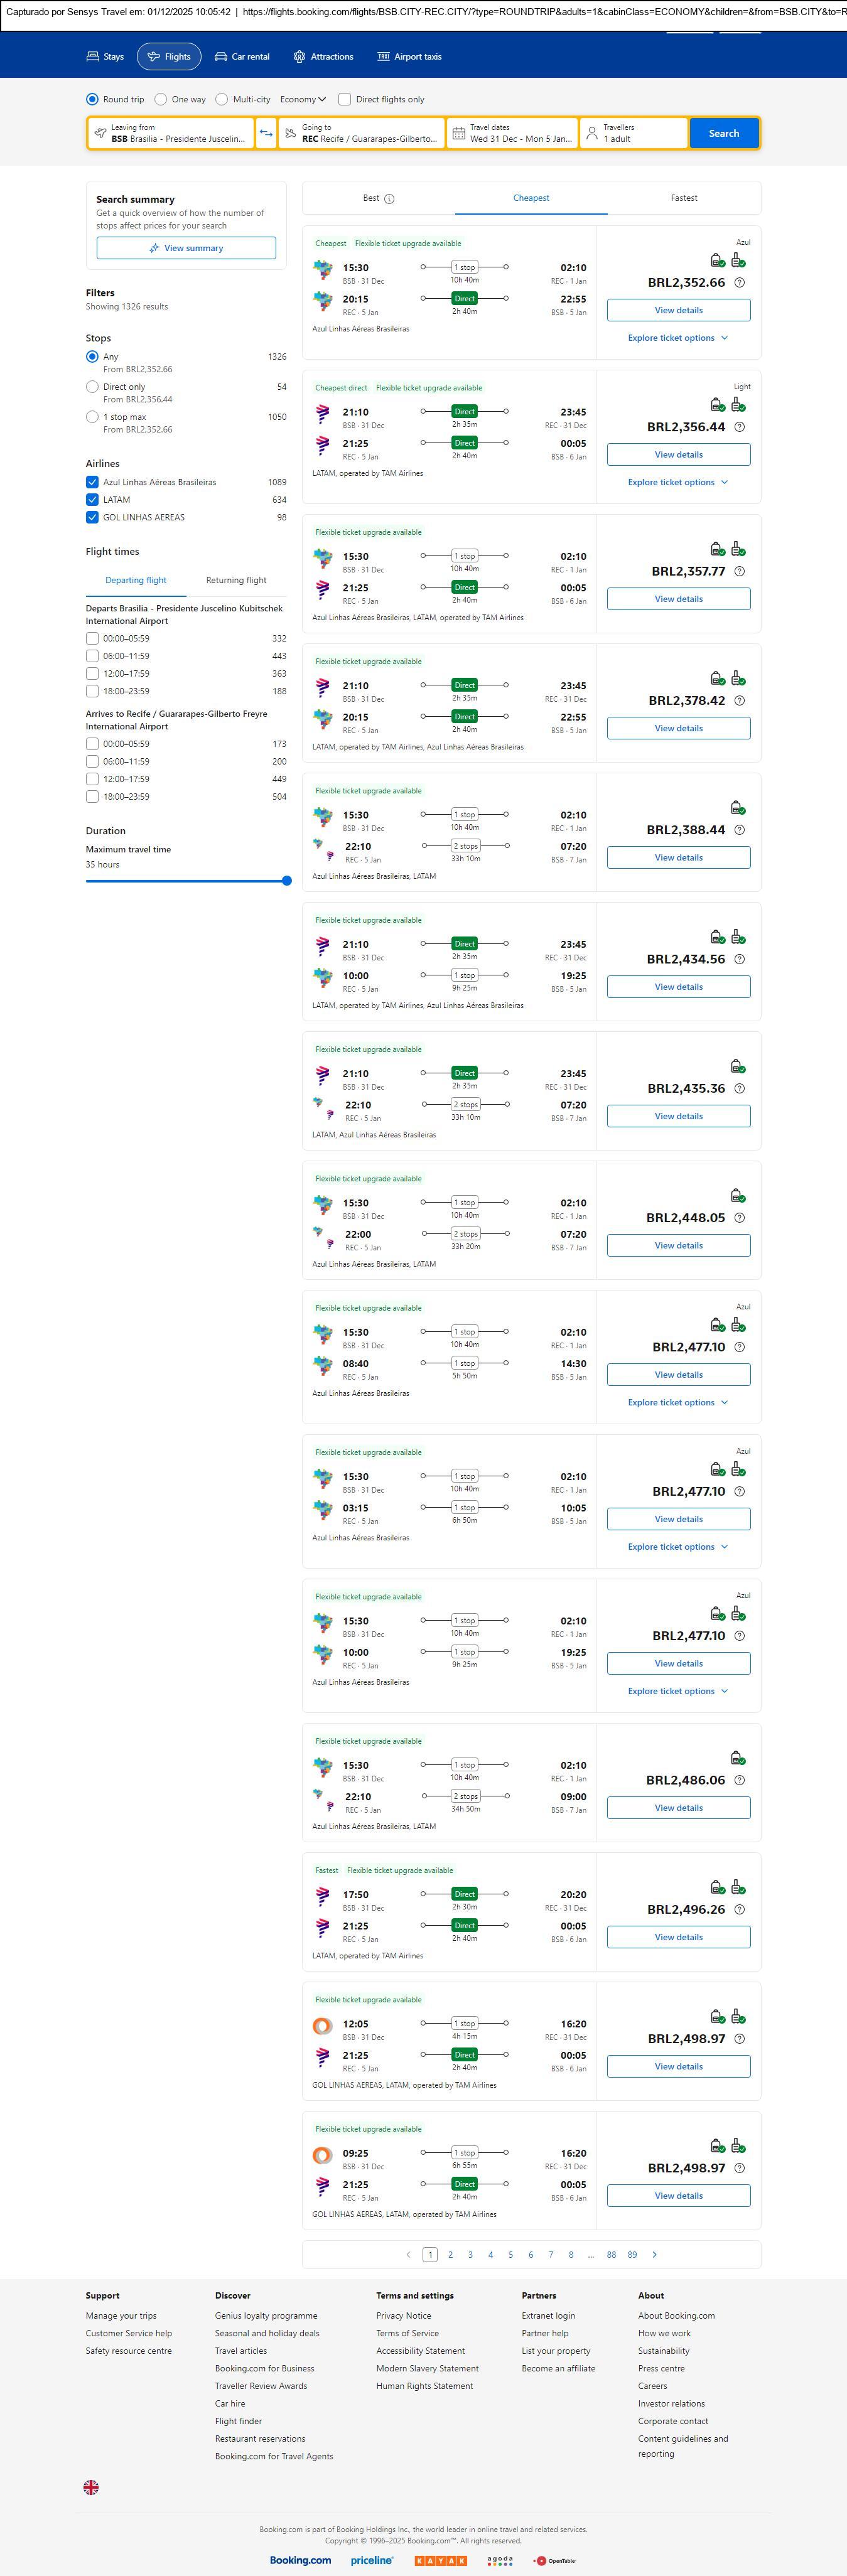This screenshot has width=847, height=2576.
Task: Click the Leaving from Brasilia input field
Action: coord(171,133)
